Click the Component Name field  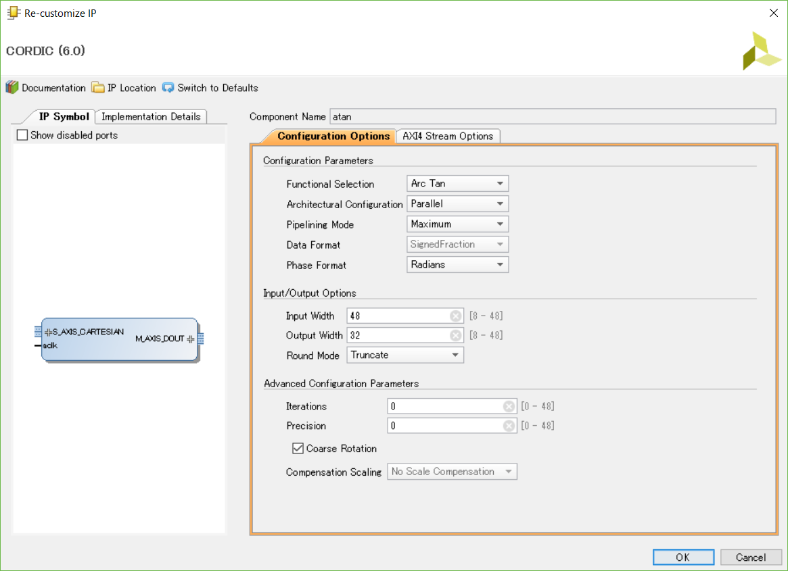click(553, 116)
